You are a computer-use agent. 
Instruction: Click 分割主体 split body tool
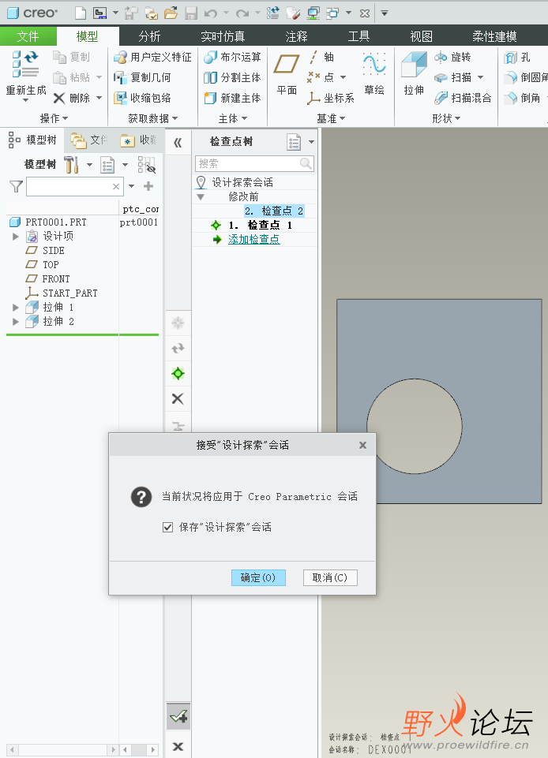pyautogui.click(x=232, y=77)
